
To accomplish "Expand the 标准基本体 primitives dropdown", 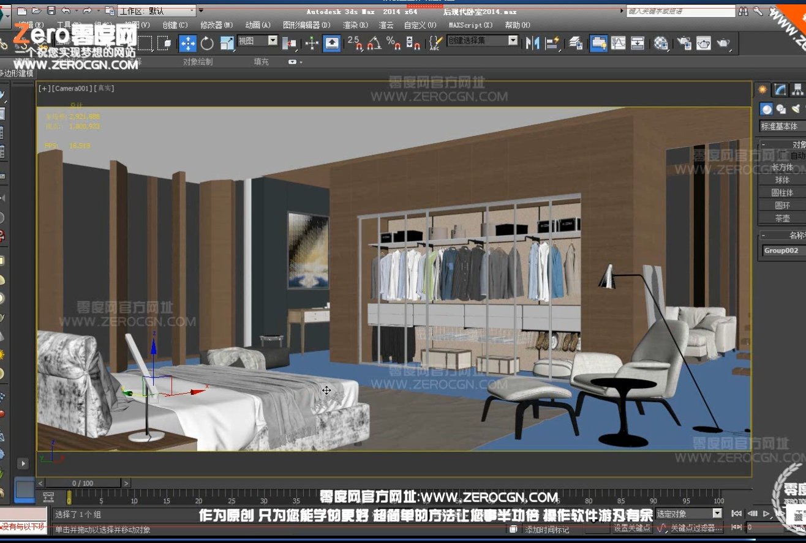I will [x=783, y=126].
